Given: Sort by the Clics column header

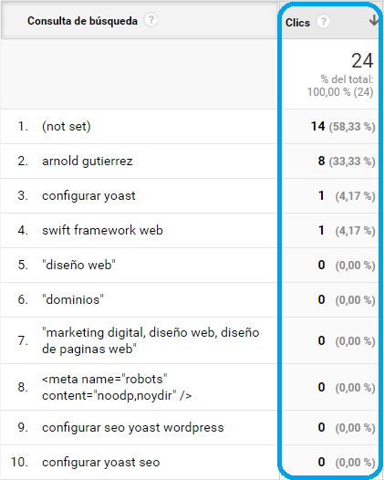Looking at the screenshot, I should click(297, 22).
